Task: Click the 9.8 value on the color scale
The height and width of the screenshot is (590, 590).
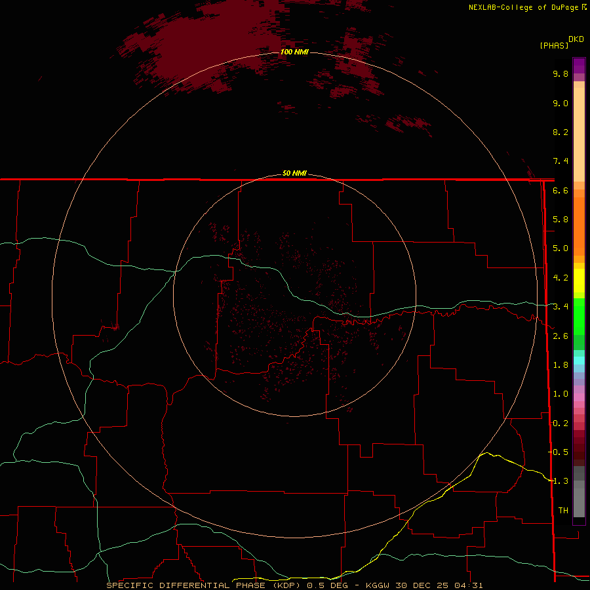Action: (x=560, y=73)
